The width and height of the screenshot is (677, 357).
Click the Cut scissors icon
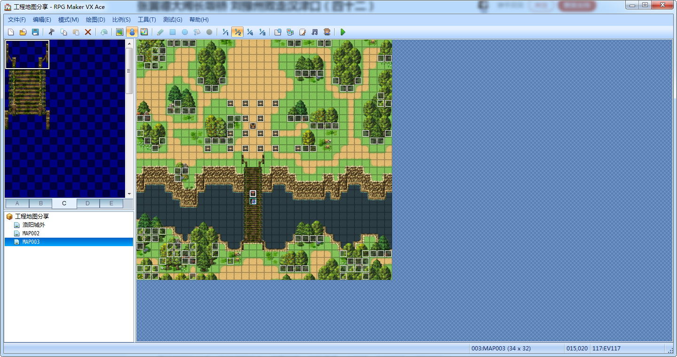click(51, 32)
